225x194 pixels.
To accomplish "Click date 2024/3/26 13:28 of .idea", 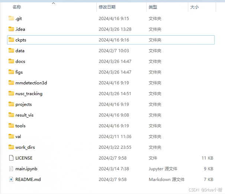I will pyautogui.click(x=115, y=29).
